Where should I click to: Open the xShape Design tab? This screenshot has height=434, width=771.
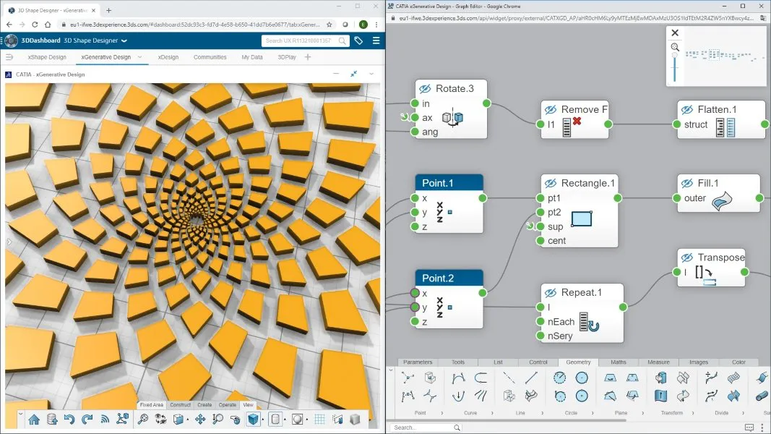(47, 57)
